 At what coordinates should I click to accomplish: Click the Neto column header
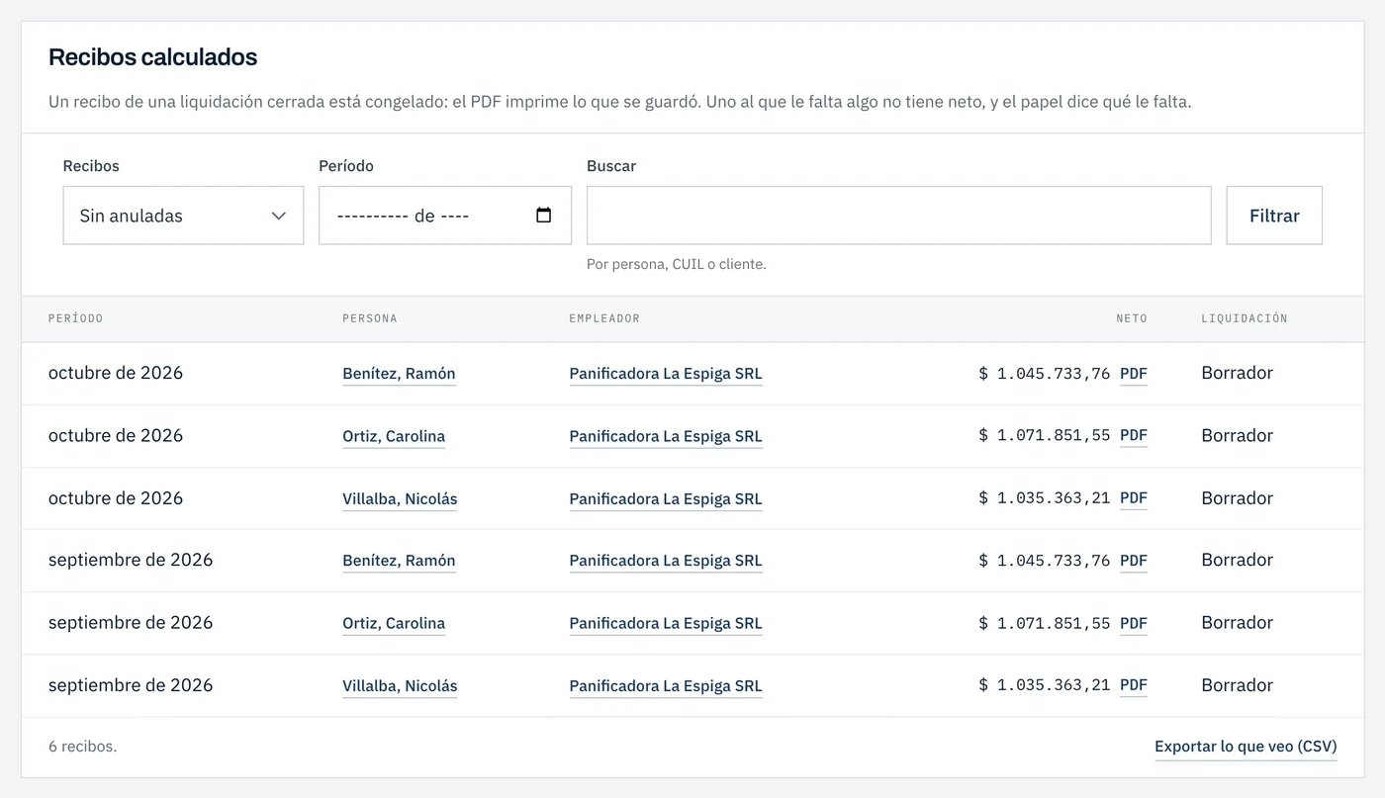(1132, 318)
